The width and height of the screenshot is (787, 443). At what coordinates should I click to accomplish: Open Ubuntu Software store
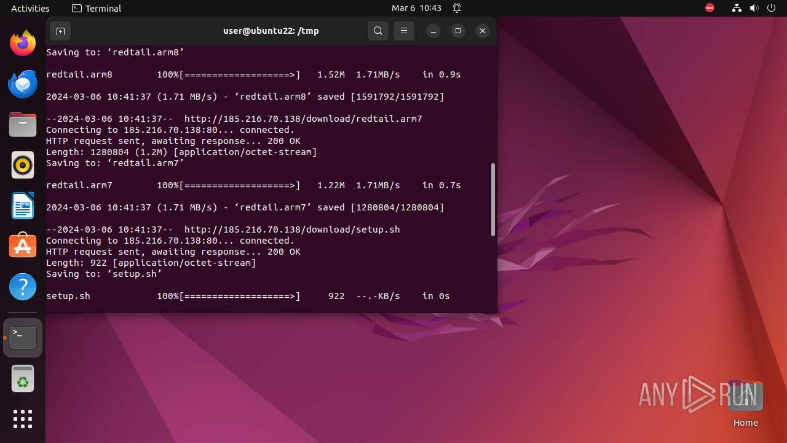(x=23, y=246)
